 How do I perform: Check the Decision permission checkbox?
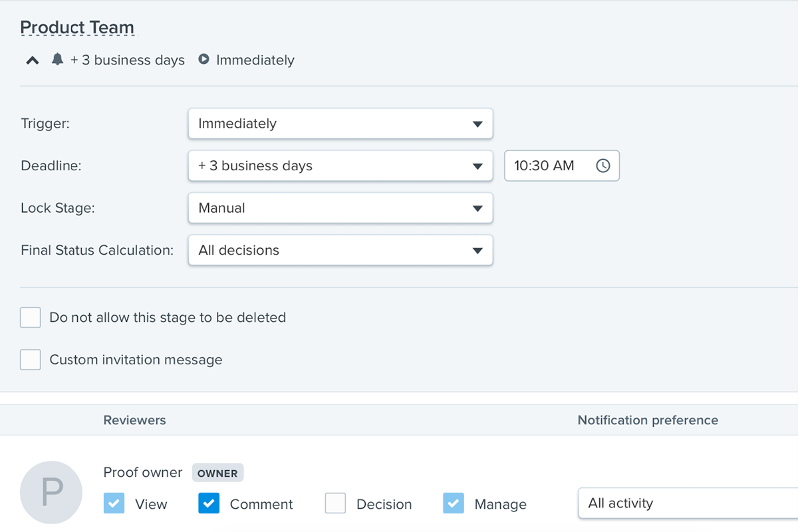[336, 504]
